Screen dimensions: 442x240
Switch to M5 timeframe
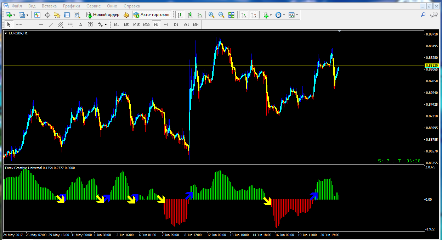tap(126, 24)
